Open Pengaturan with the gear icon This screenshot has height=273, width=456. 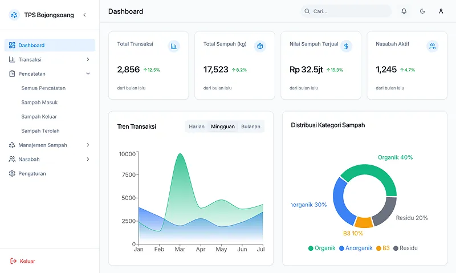click(x=12, y=174)
